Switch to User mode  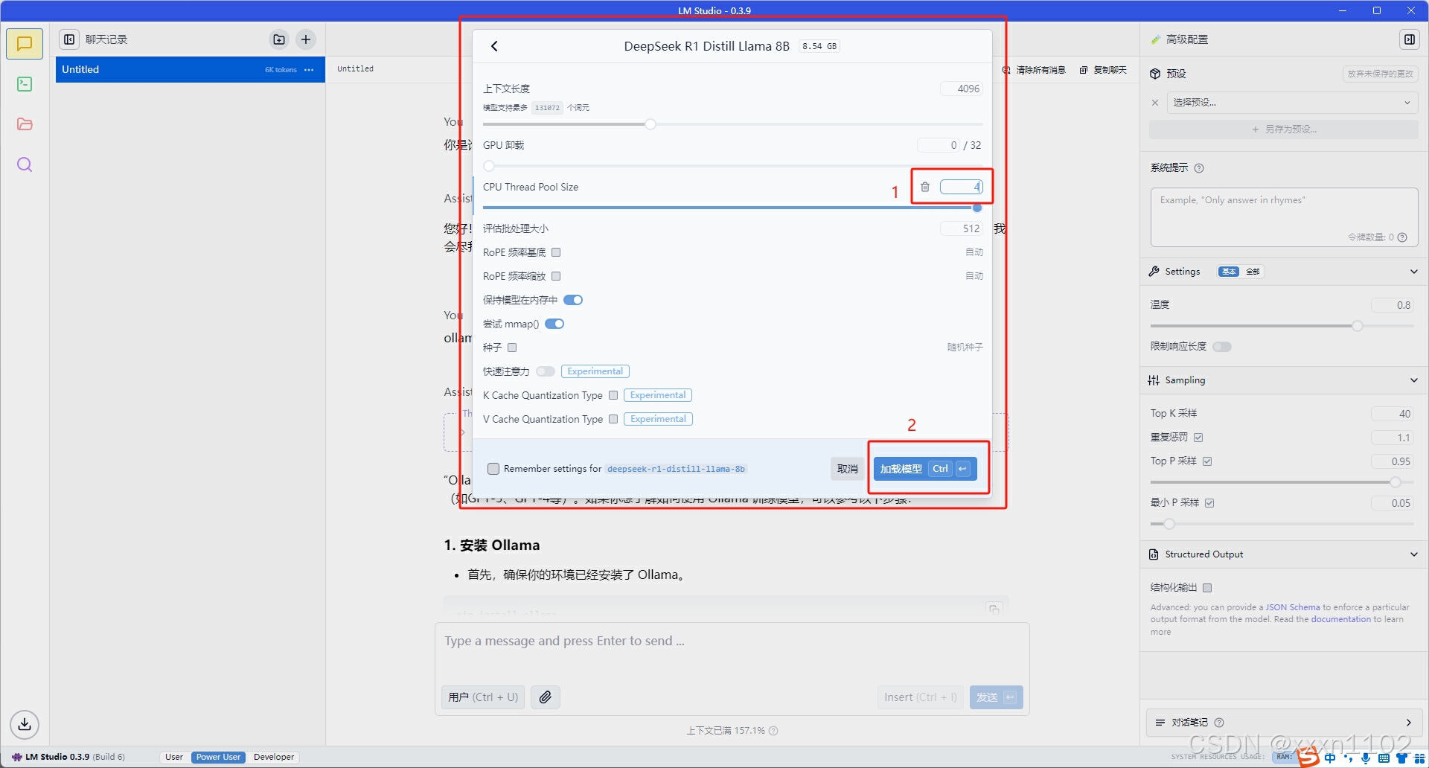pos(174,757)
